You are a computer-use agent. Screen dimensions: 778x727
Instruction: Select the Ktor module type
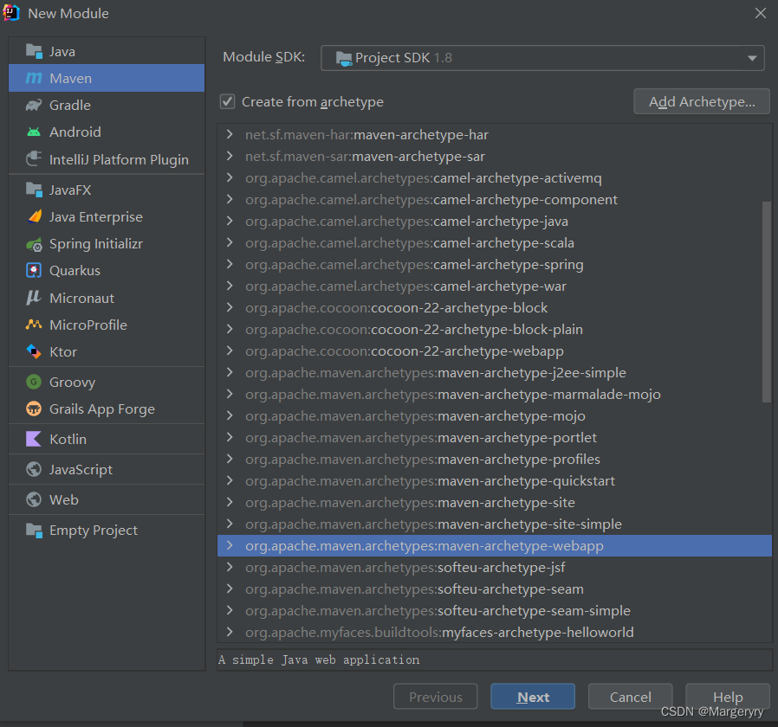coord(65,351)
